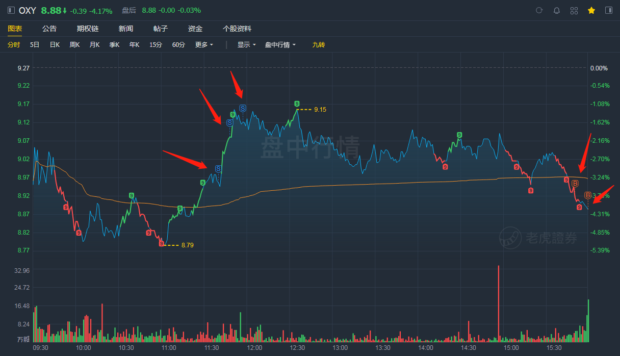Click the red 9 marker at 8.79 low
This screenshot has width=620, height=356.
[161, 244]
